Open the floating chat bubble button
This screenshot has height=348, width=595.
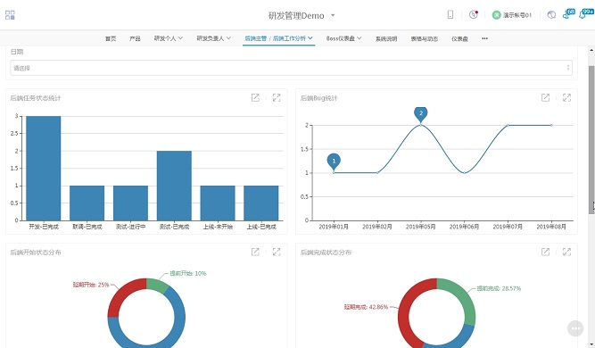(x=575, y=328)
